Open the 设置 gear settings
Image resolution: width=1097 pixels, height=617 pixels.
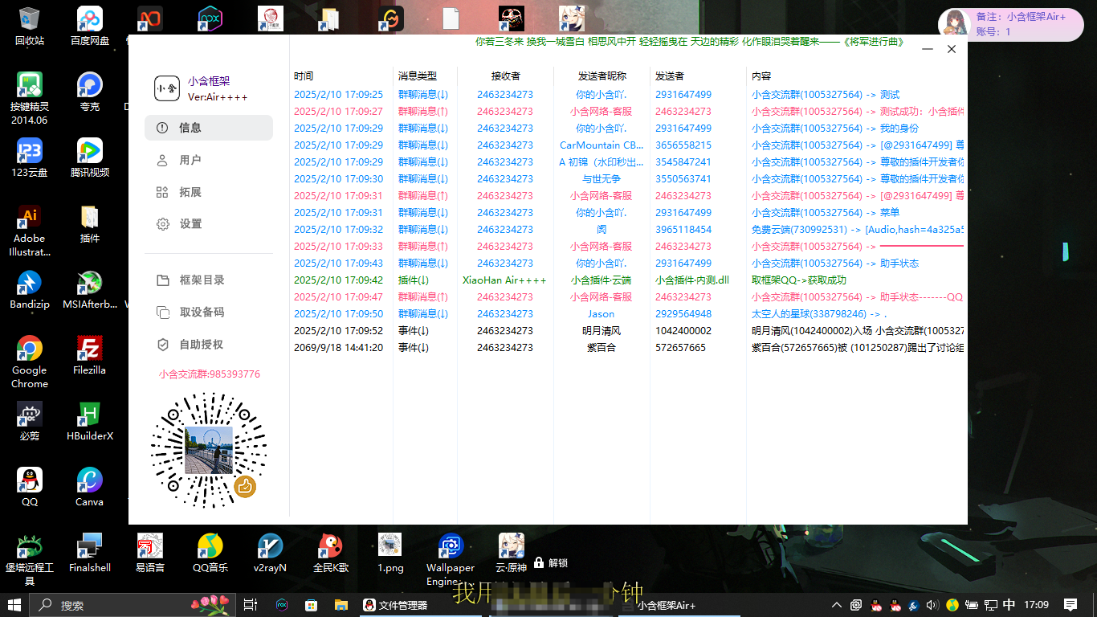190,224
